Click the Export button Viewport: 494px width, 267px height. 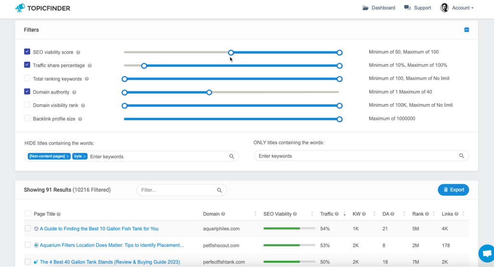click(x=453, y=190)
